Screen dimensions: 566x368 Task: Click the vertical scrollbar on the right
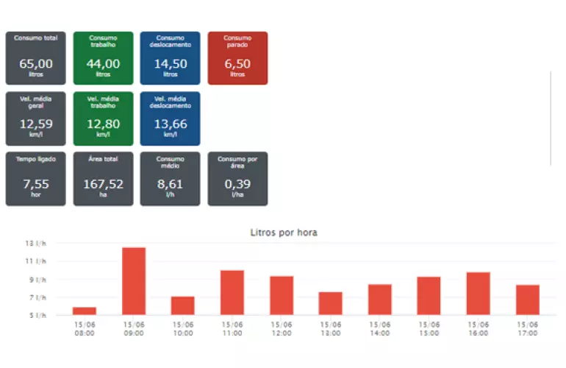point(551,118)
